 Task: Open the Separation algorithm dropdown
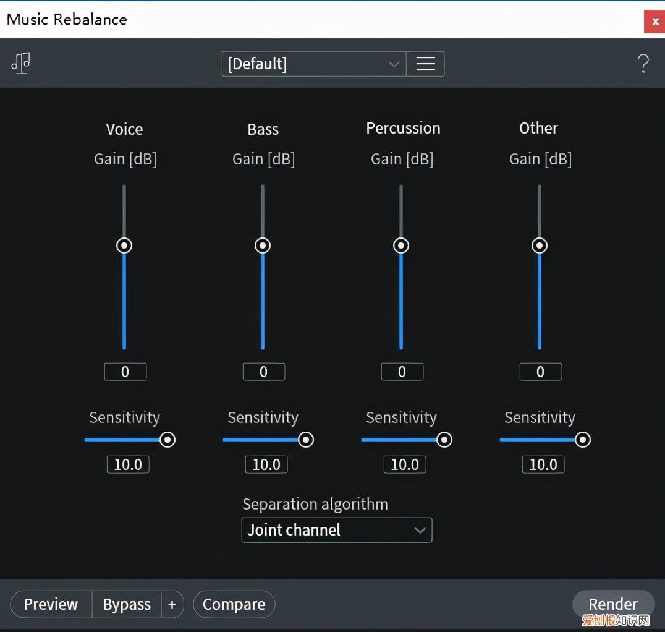point(336,530)
